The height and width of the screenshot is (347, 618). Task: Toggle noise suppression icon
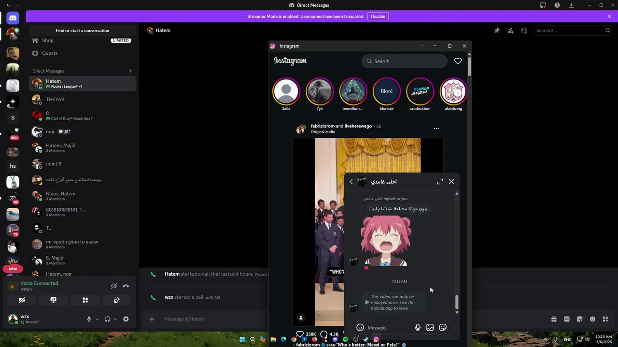(114, 286)
